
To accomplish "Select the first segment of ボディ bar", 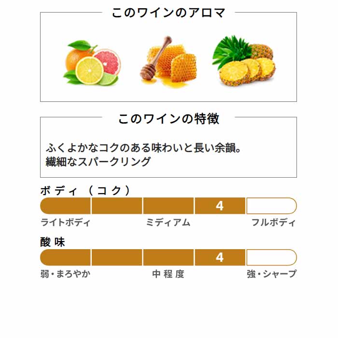I will pyautogui.click(x=65, y=206).
